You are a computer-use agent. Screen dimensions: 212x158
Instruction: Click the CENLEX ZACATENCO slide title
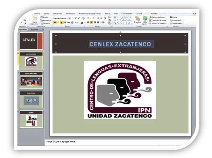120,44
